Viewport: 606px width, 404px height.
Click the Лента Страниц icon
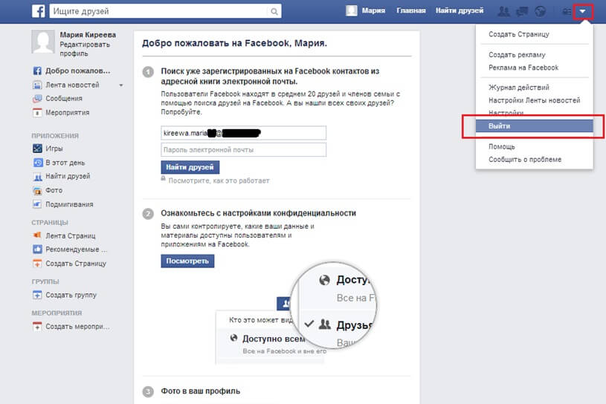pyautogui.click(x=37, y=235)
